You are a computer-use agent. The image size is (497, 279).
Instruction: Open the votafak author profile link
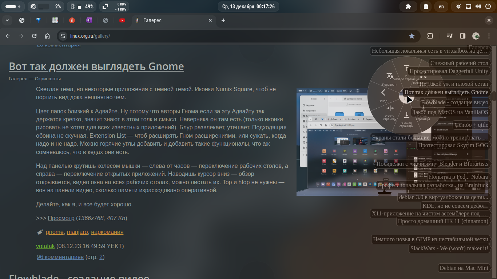point(45,246)
